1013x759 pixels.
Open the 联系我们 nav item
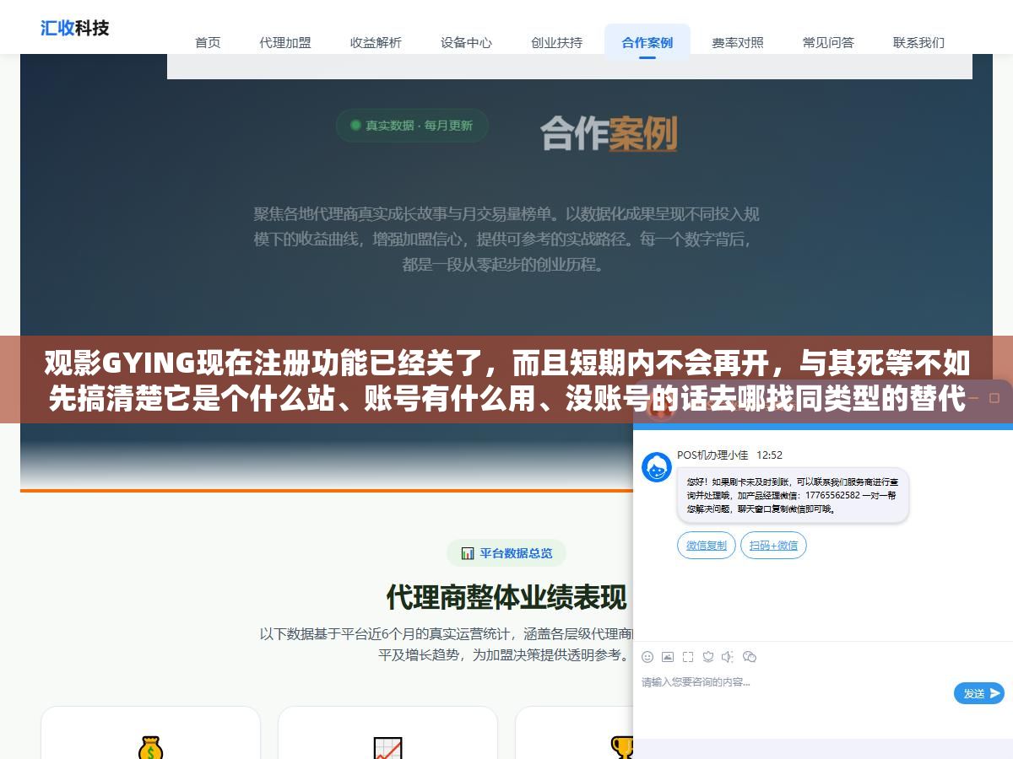(x=918, y=42)
